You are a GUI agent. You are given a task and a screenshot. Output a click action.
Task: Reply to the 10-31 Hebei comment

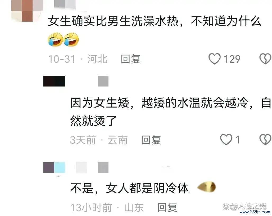pyautogui.click(x=131, y=59)
